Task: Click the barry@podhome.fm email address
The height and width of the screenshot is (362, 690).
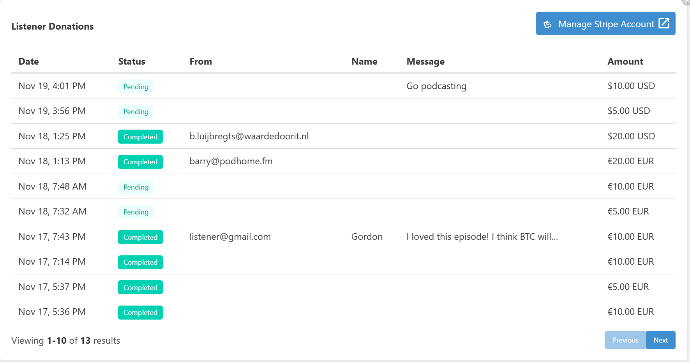Action: 231,161
